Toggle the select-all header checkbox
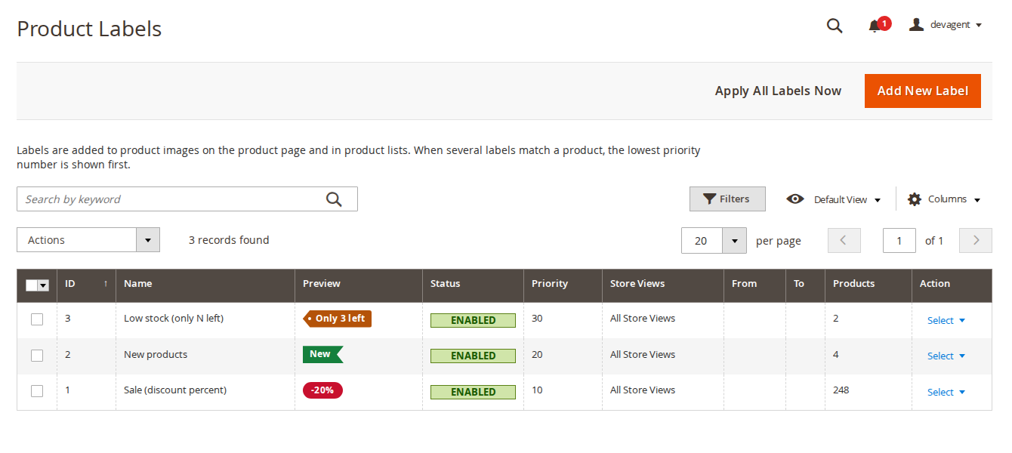The height and width of the screenshot is (453, 1012). [31, 285]
